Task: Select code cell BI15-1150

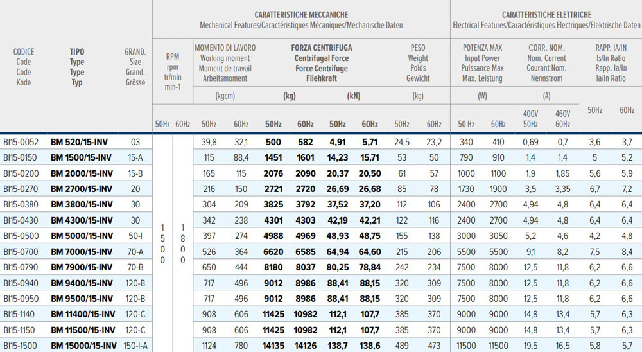Action: 19,330
